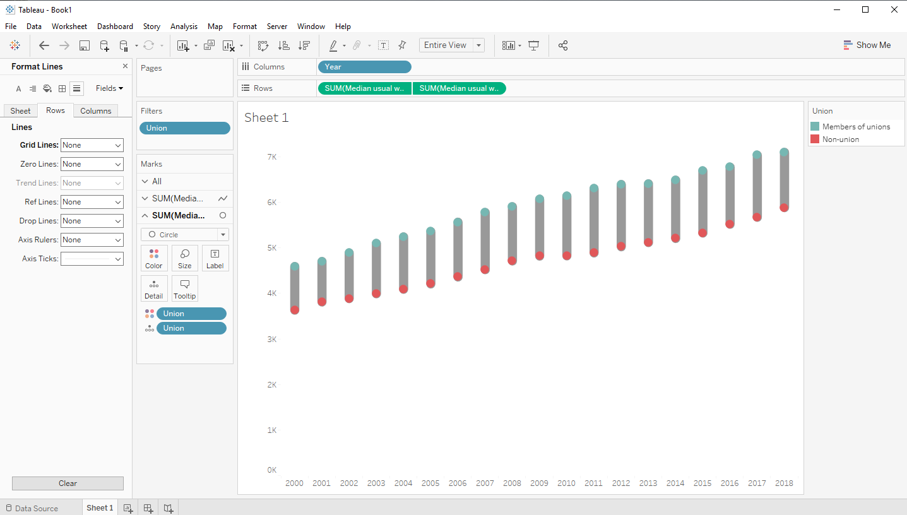Select the Union pill in Filters shelf

click(x=184, y=127)
